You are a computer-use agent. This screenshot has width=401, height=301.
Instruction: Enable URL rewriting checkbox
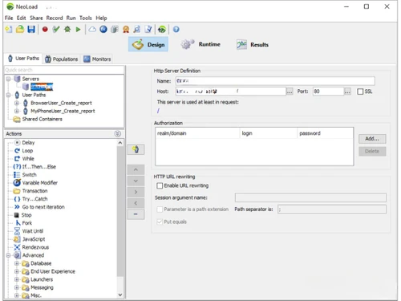(160, 185)
